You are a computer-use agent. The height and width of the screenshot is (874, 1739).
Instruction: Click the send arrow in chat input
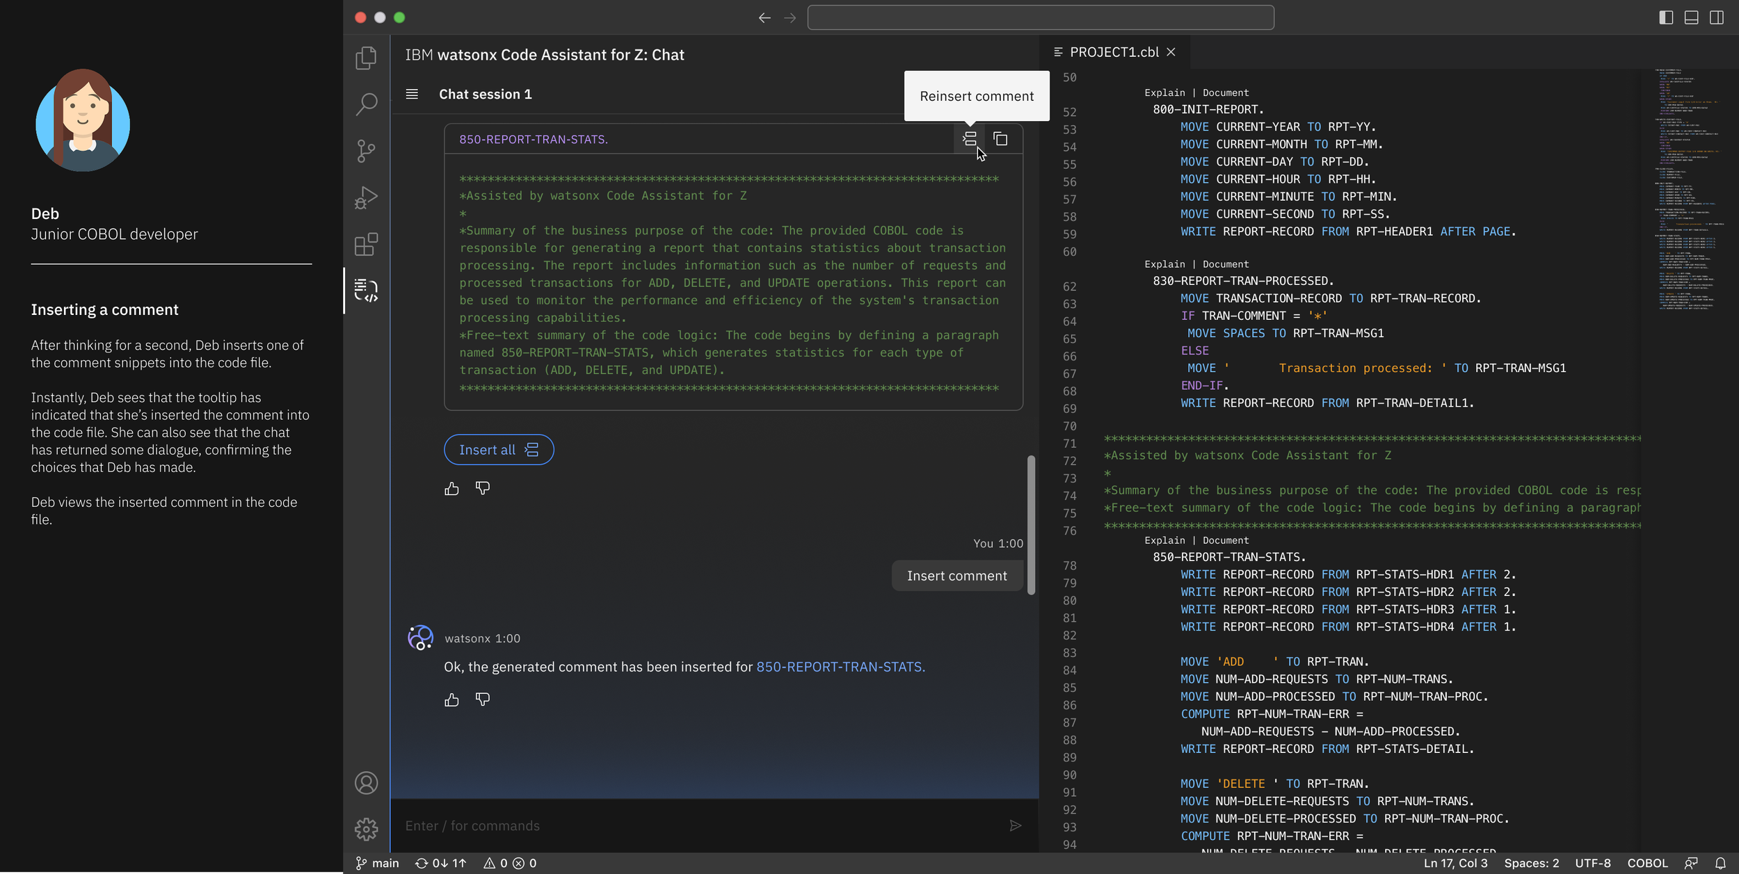(x=1016, y=825)
